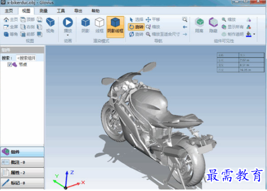
Task: Click the 隐藏 hide component icon
Action: [213, 25]
